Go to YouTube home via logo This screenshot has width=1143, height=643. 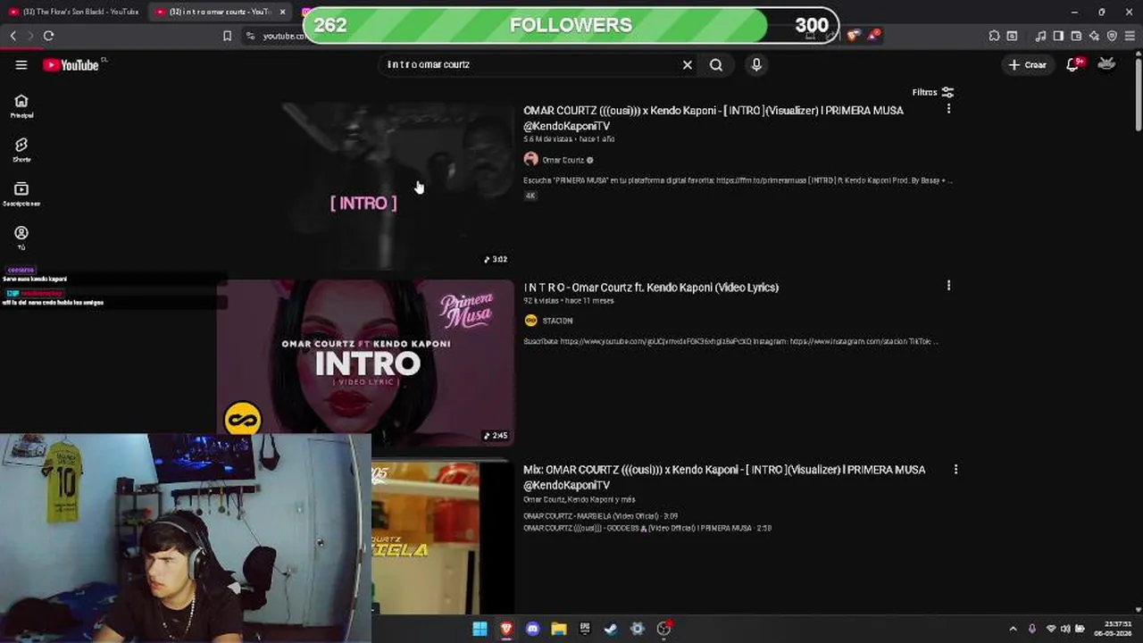(71, 64)
